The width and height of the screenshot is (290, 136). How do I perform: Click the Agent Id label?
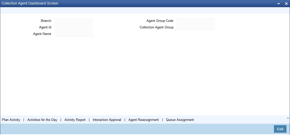45,27
